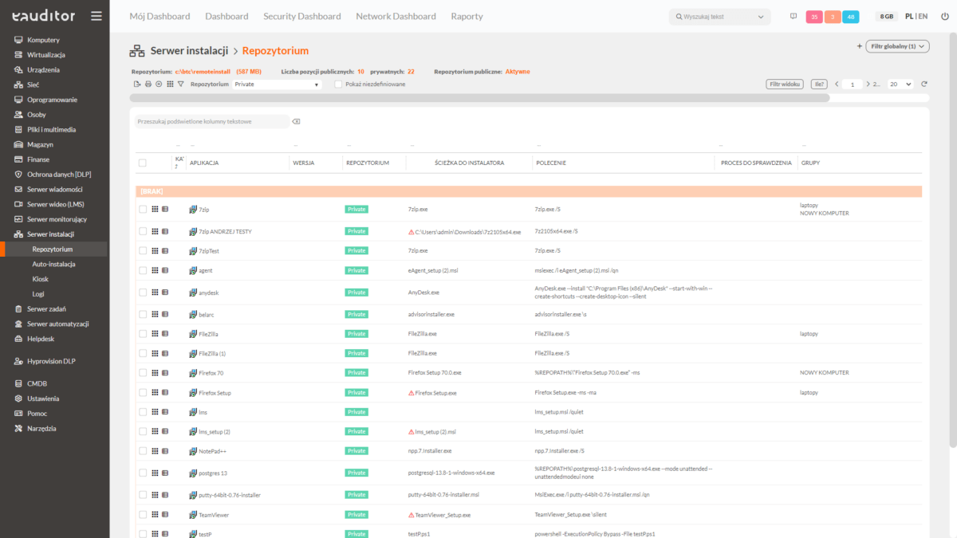Screen dimensions: 957x538
Task: Click the clear search icon beside column search
Action: [x=296, y=122]
